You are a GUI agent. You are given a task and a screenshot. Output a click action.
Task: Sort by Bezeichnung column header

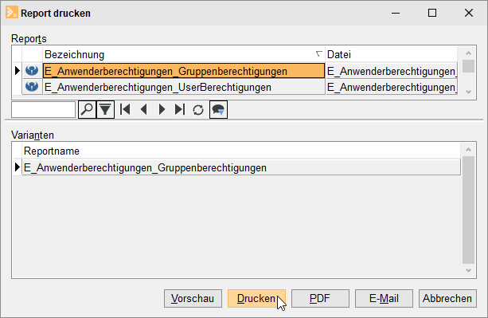[184, 54]
